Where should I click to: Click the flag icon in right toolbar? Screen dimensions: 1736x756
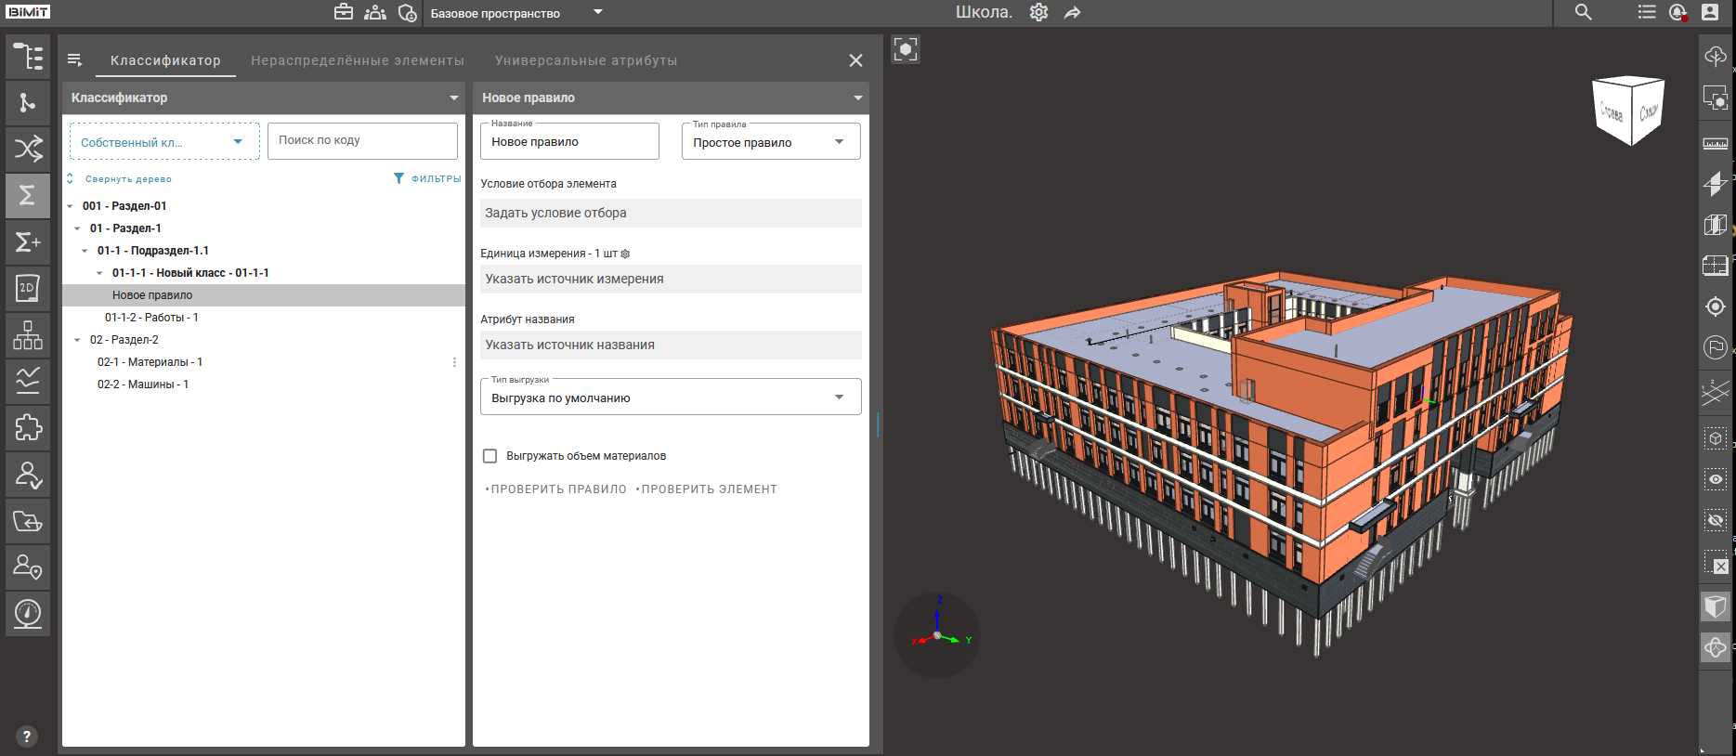coord(1715,347)
